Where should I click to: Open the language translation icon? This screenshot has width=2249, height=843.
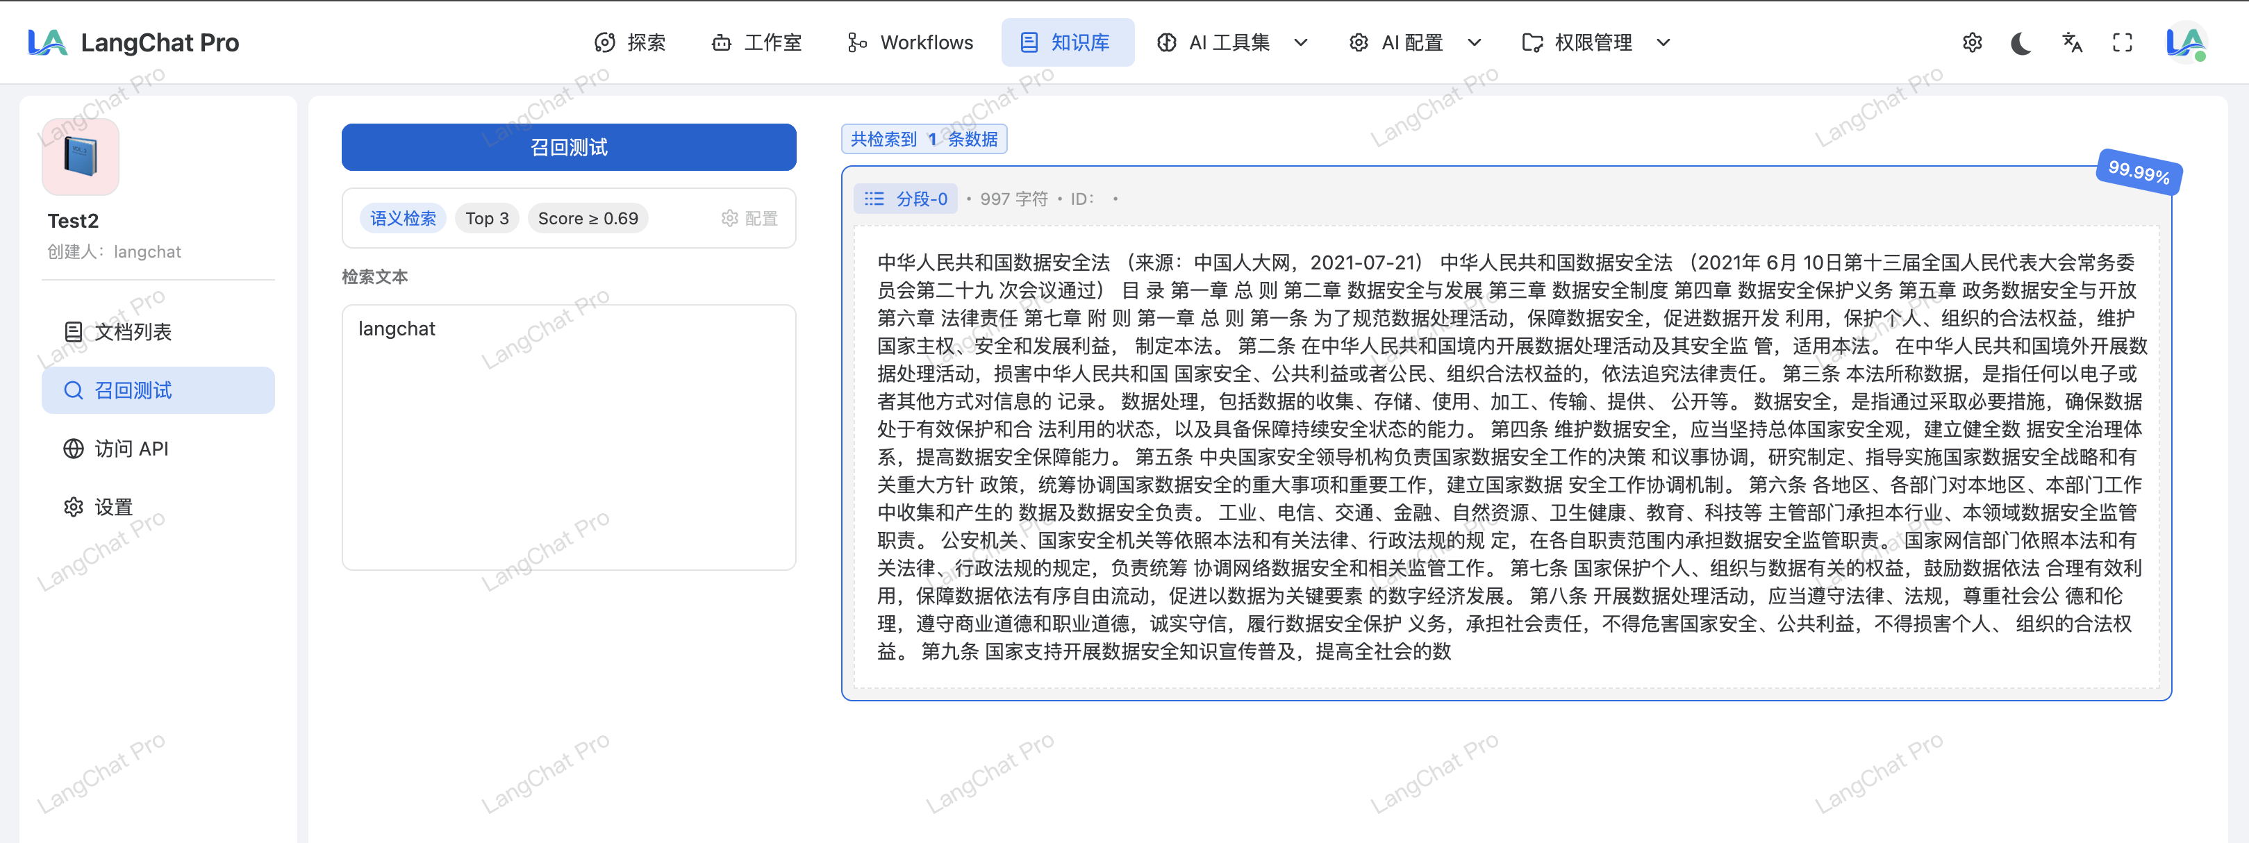pyautogui.click(x=2072, y=43)
